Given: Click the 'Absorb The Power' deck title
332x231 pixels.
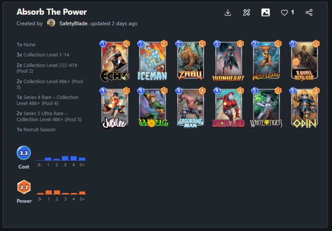Looking at the screenshot, I should pos(52,12).
